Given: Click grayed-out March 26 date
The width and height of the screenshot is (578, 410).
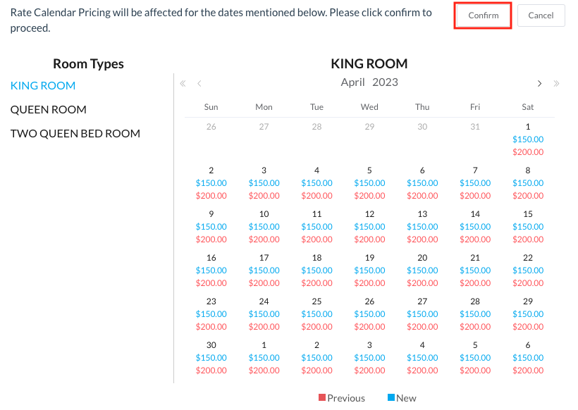Looking at the screenshot, I should [x=211, y=127].
